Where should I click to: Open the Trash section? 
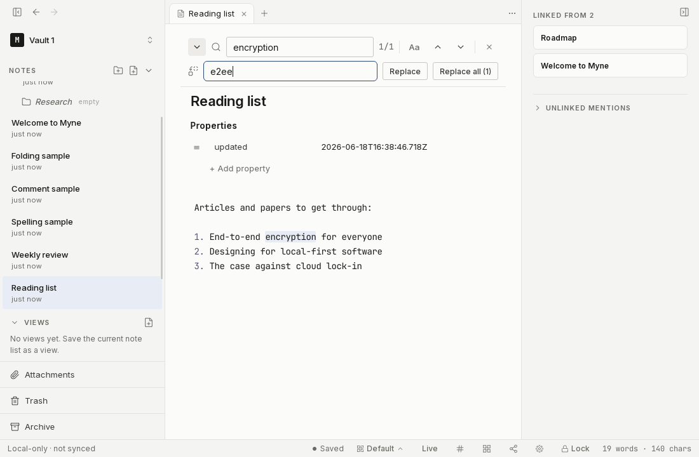click(x=82, y=401)
